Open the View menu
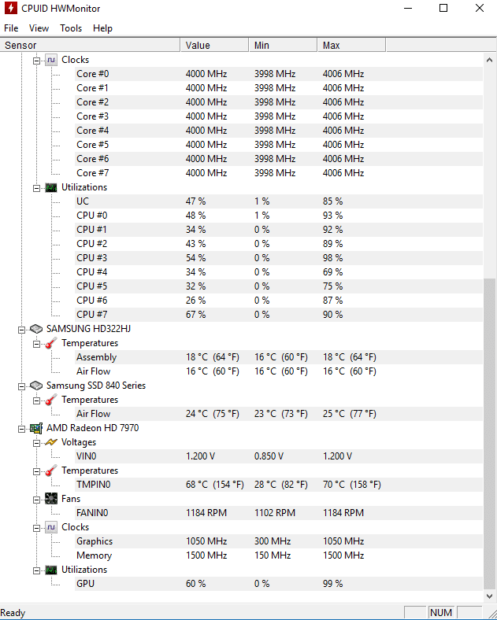Screen dimensions: 497x620 (39, 28)
